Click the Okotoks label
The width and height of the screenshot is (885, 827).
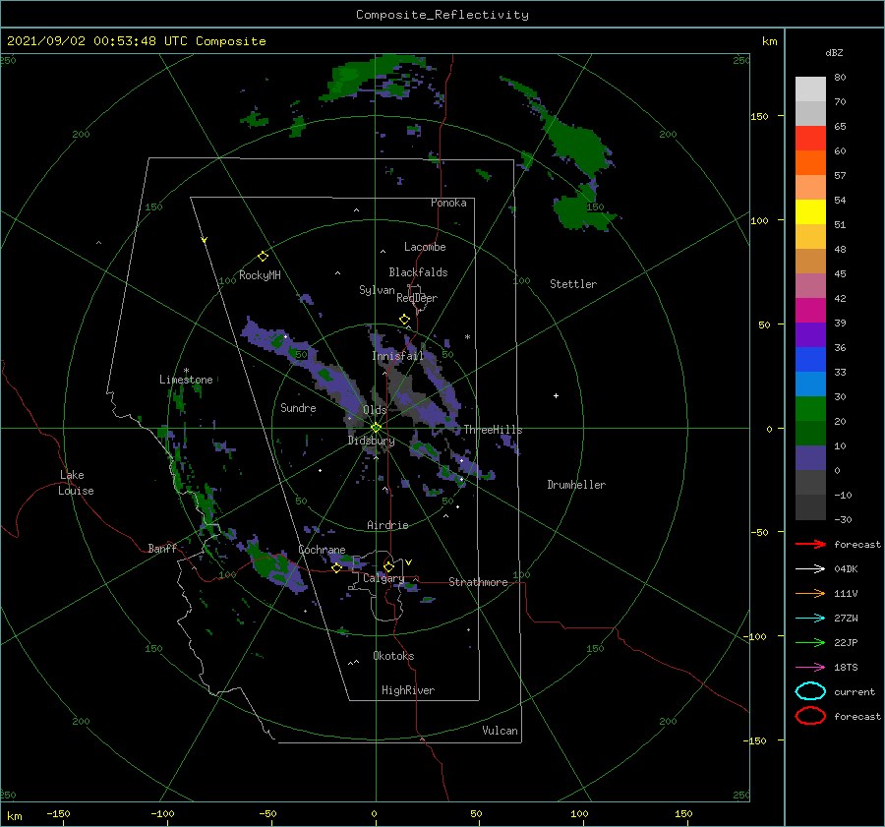coord(393,656)
